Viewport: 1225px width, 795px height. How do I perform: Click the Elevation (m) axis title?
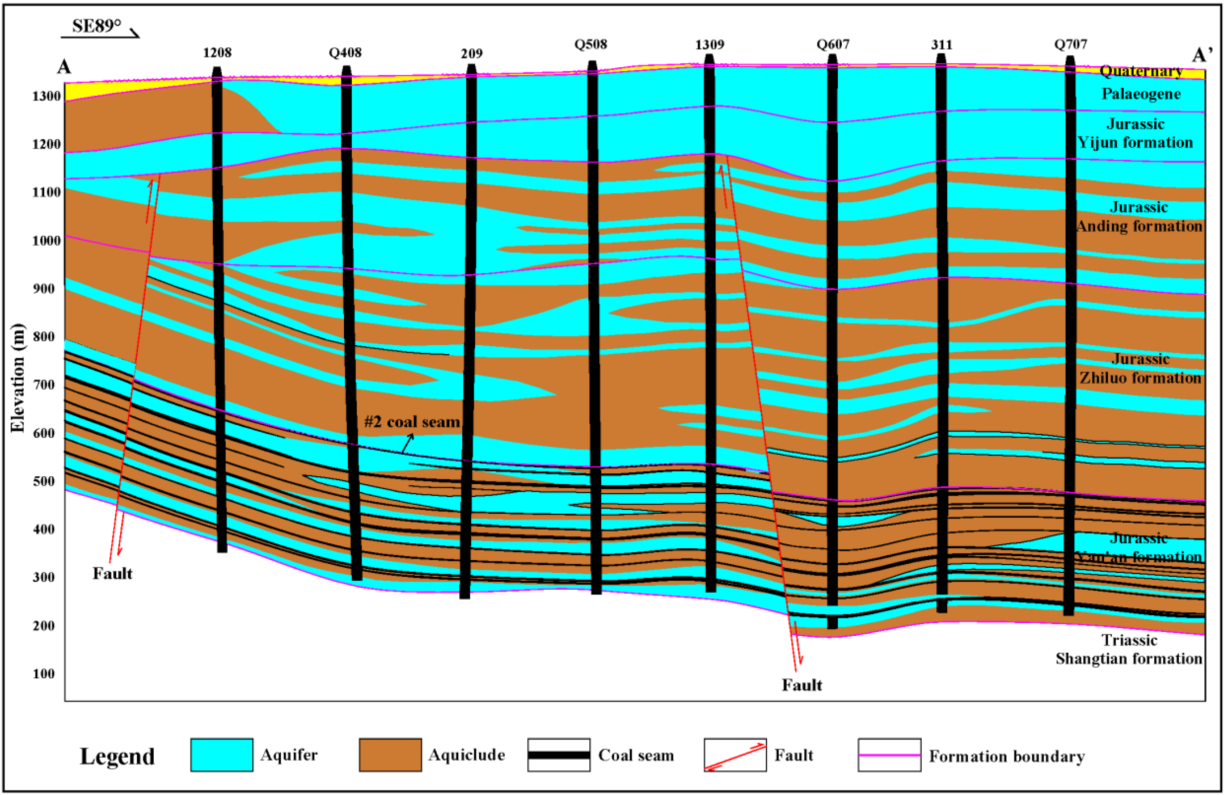[18, 378]
